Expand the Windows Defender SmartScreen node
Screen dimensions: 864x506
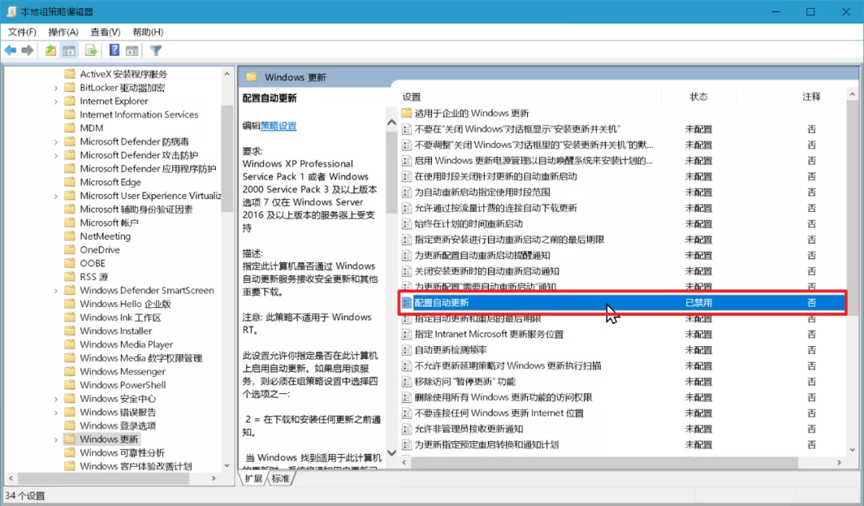[56, 291]
